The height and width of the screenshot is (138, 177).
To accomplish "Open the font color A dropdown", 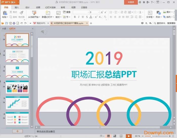I will click(93, 17).
